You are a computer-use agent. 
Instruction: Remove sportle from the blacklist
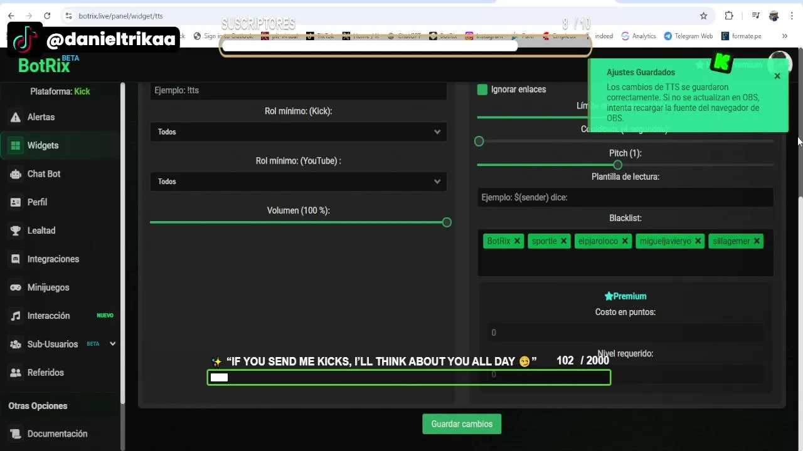563,241
